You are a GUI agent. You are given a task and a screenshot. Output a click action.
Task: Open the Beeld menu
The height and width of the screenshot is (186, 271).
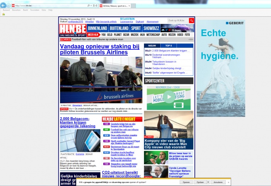26,10
